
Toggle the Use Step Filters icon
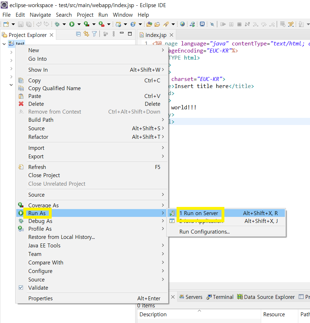(291, 24)
